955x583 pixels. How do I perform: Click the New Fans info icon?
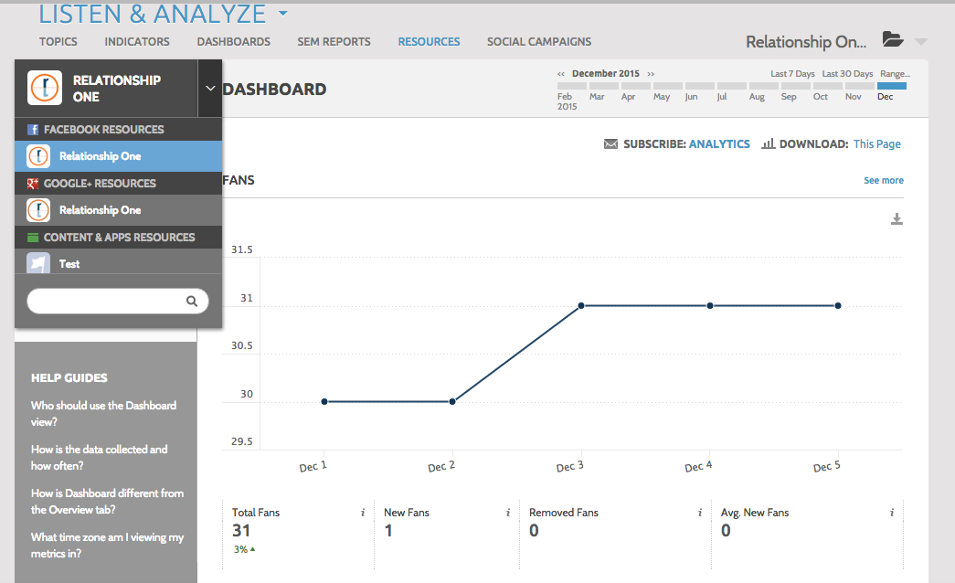pos(507,514)
